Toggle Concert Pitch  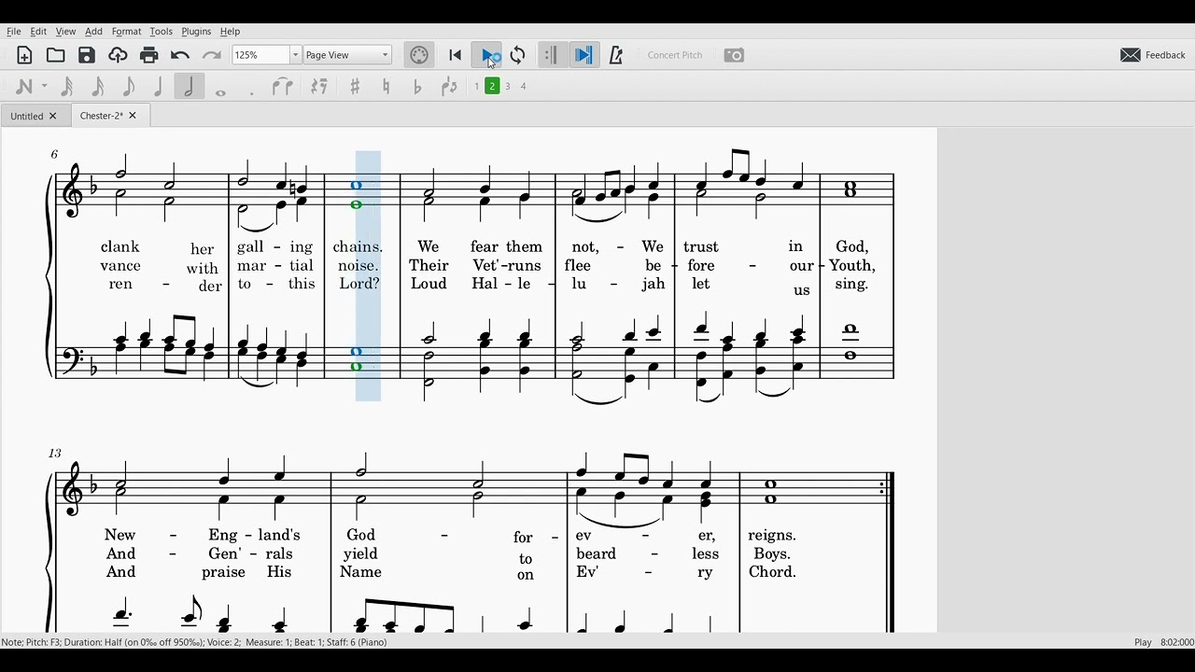pyautogui.click(x=675, y=55)
